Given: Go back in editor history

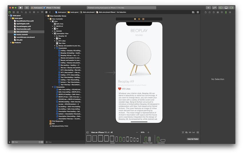Looking at the screenshot, I should pyautogui.click(x=50, y=12).
